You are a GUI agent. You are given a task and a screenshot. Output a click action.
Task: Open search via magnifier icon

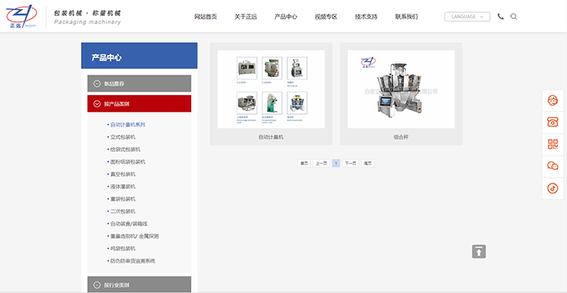513,17
